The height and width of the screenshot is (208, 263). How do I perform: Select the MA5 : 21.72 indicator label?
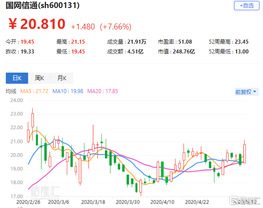(34, 91)
